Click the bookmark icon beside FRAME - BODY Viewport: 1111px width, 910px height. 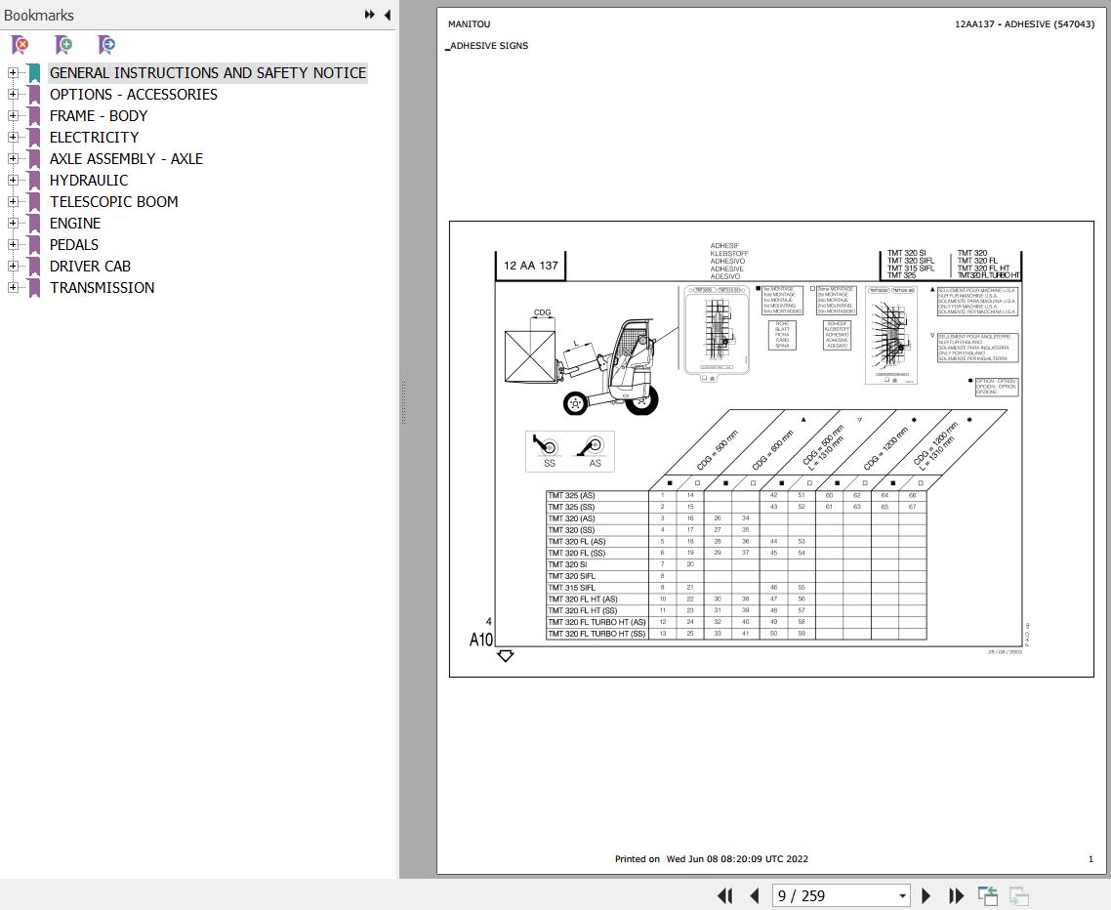33,115
